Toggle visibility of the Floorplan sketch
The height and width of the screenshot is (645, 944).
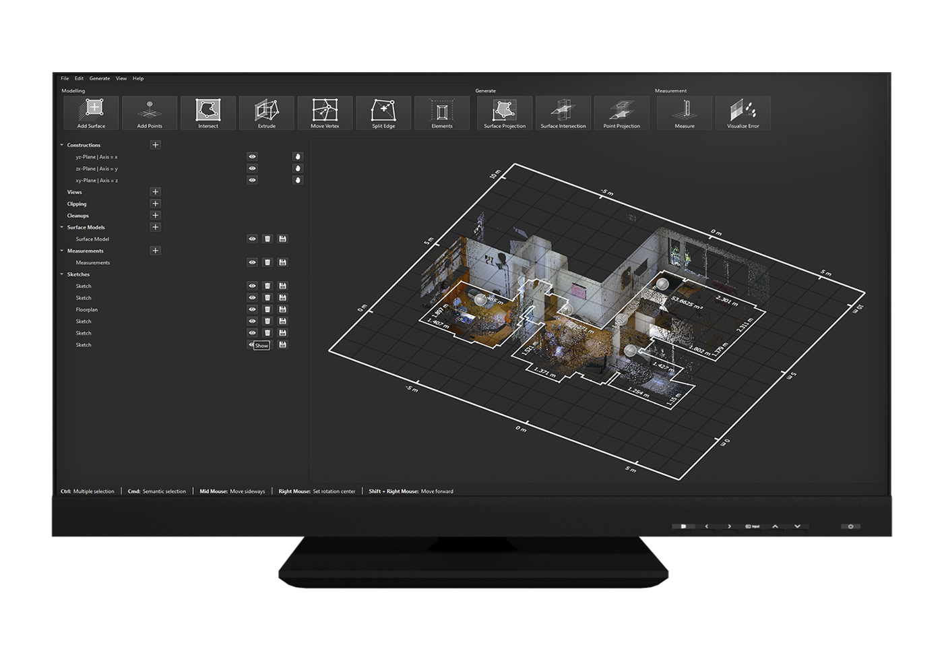point(252,309)
